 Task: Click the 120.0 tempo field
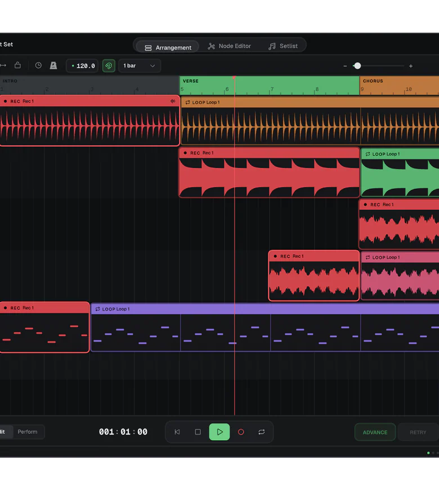tap(82, 66)
